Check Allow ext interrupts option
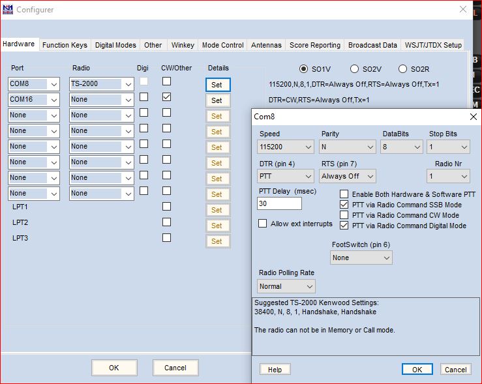 click(x=263, y=224)
